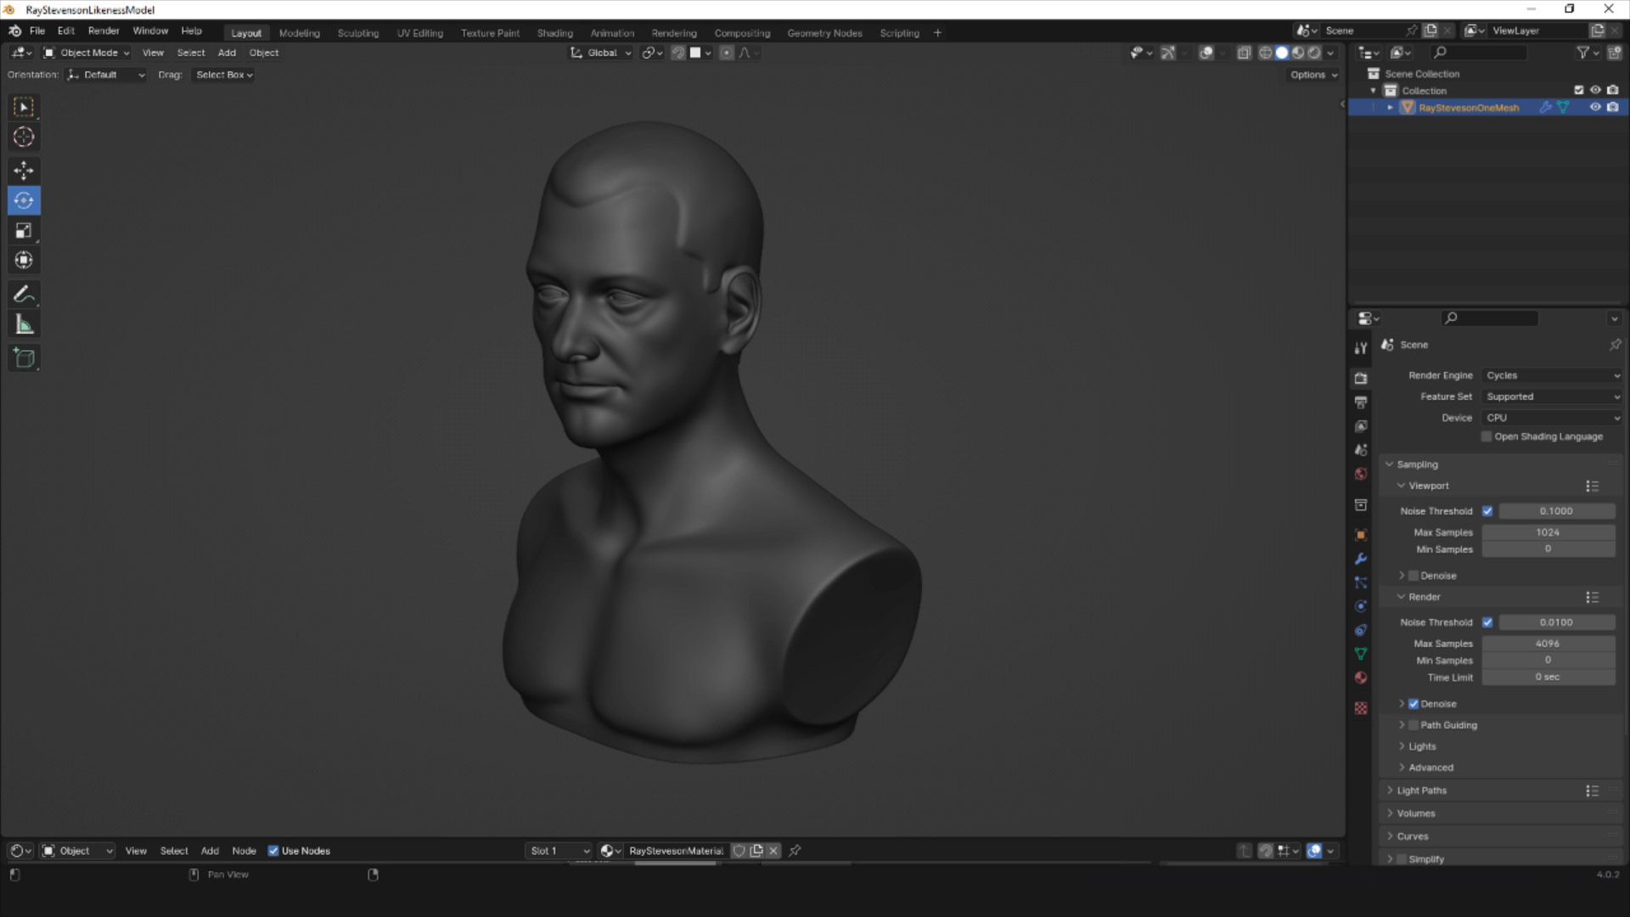Select the Measure tool
Screen dimensions: 1630x917
point(24,324)
